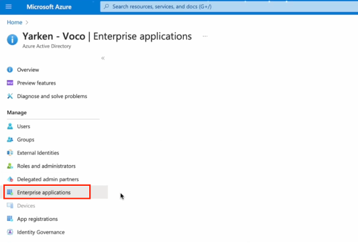The image size is (358, 243).
Task: Open the Devices section
Action: (26, 205)
